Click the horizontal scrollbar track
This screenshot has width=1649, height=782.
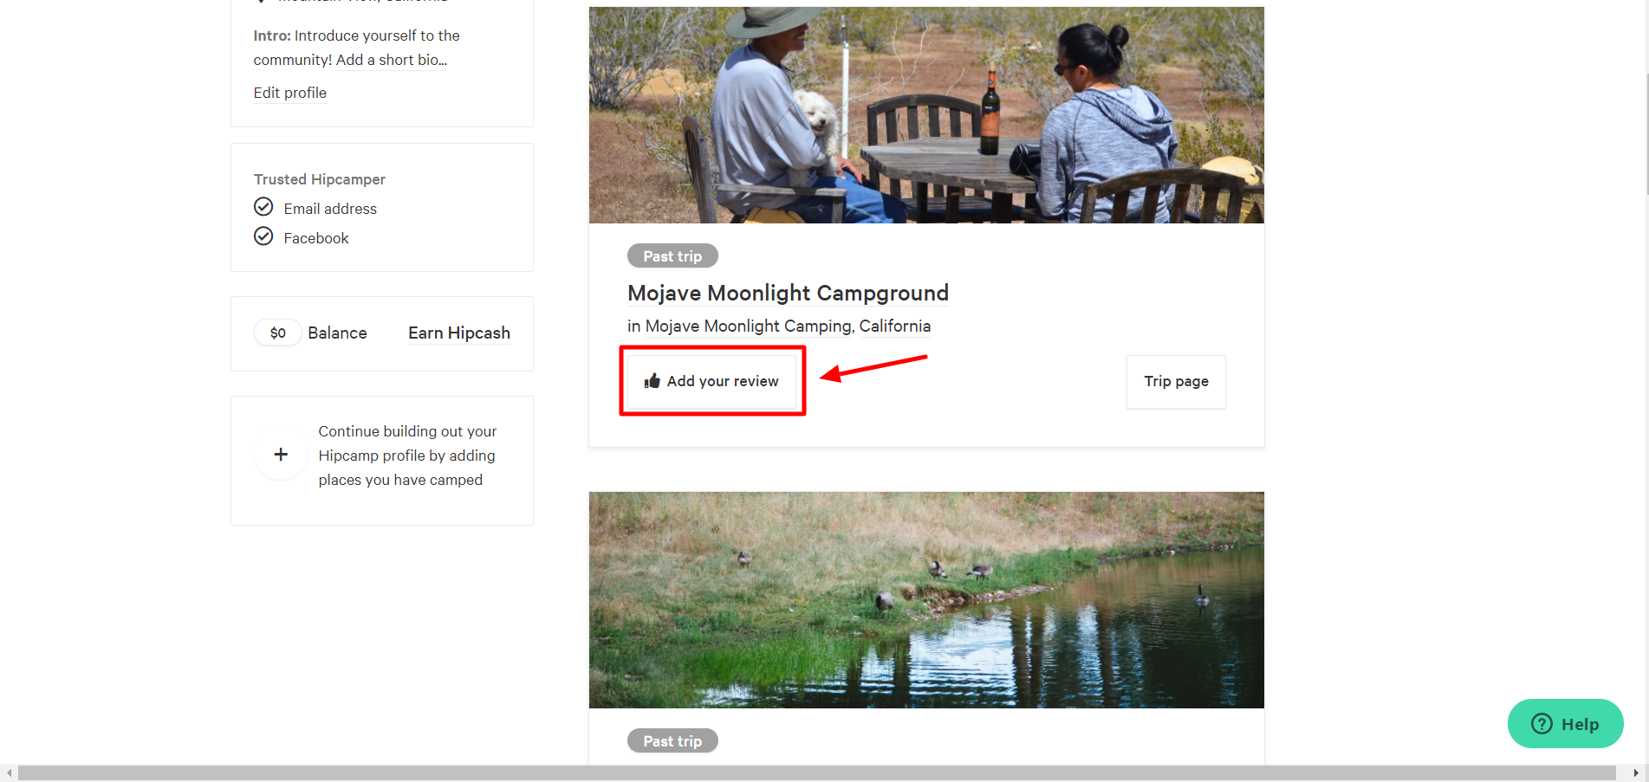pyautogui.click(x=815, y=772)
